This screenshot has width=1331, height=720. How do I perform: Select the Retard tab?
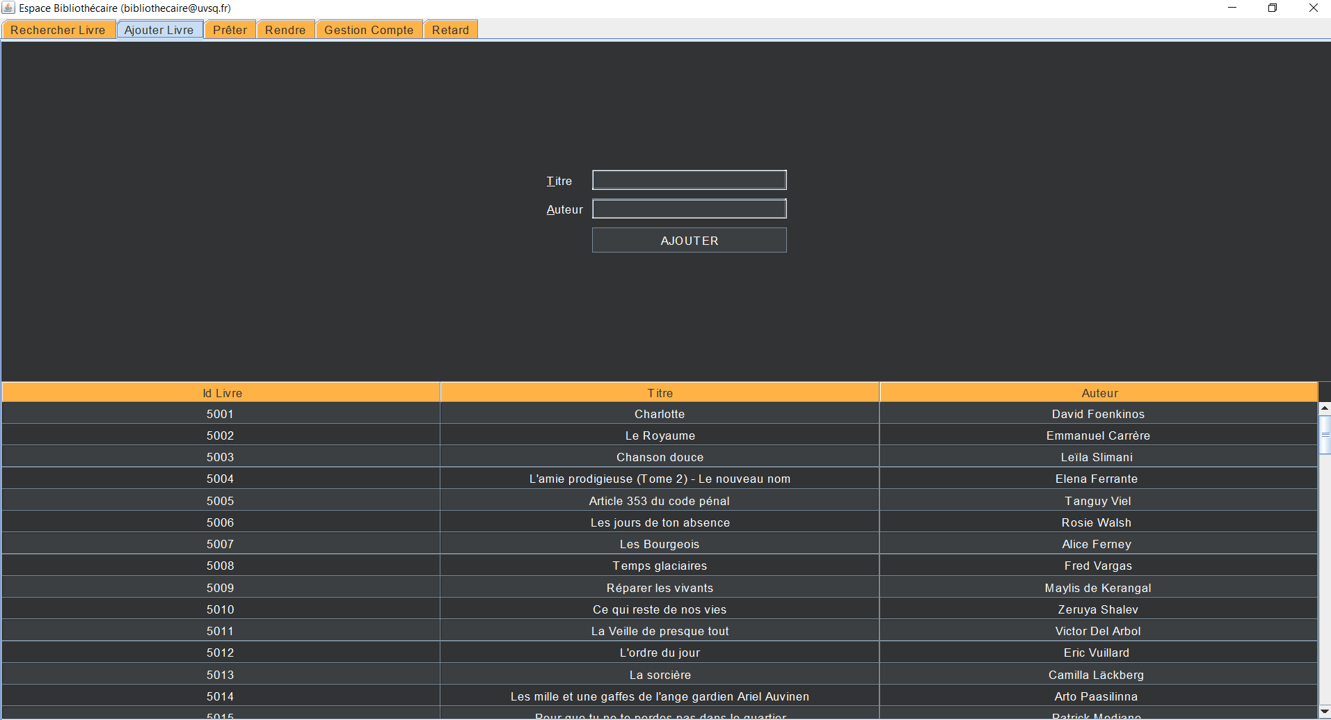pos(450,30)
